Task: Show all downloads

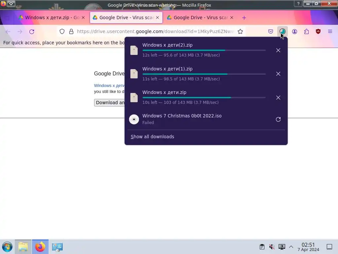Action: click(x=152, y=137)
